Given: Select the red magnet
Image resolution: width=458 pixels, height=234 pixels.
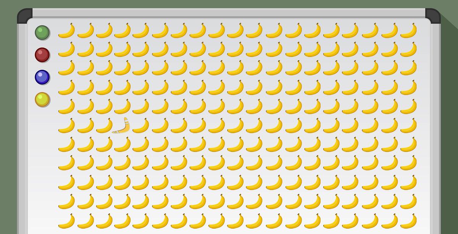Looking at the screenshot, I should click(x=42, y=55).
